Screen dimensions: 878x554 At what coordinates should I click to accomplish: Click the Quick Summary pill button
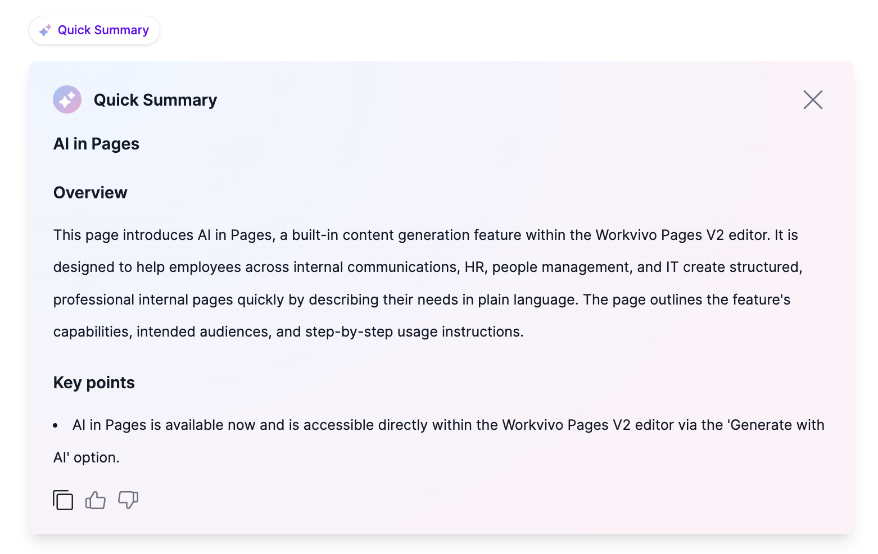click(x=94, y=30)
